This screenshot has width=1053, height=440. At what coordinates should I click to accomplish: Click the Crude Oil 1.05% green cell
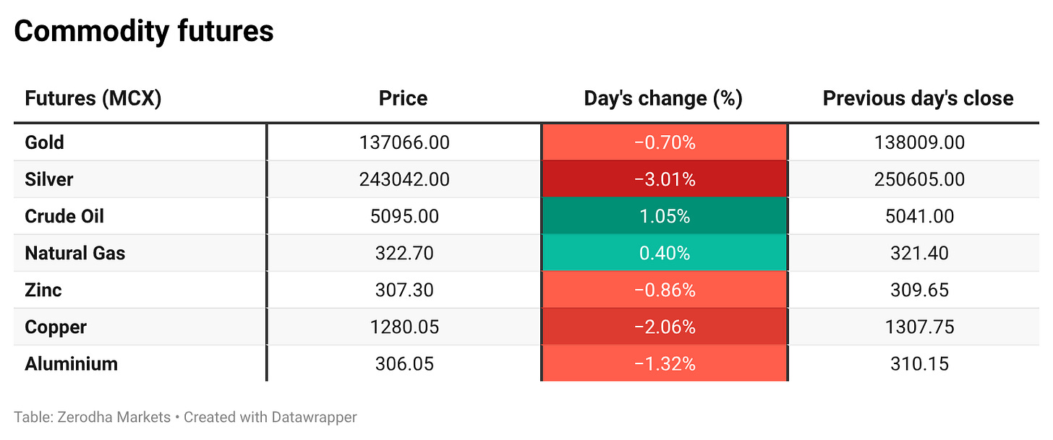664,216
